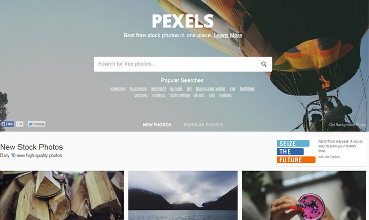The image size is (369, 220).
Task: Open the purple smoothie photo thumbnail
Action: tap(304, 195)
